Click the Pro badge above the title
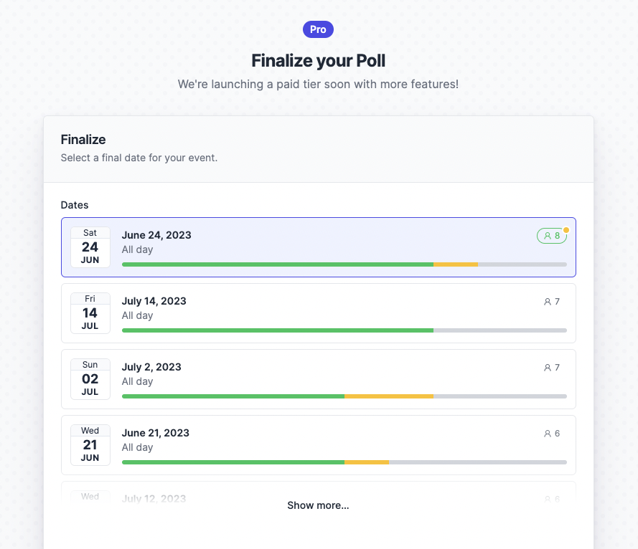638x549 pixels. (318, 29)
